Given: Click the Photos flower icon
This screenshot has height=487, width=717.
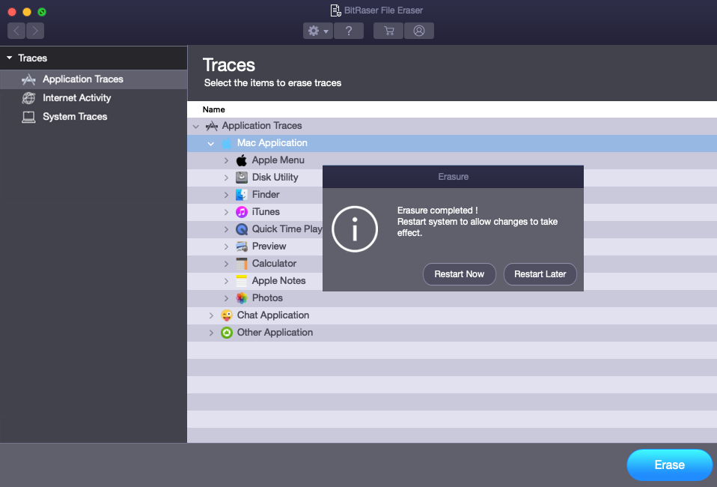Looking at the screenshot, I should [x=242, y=298].
